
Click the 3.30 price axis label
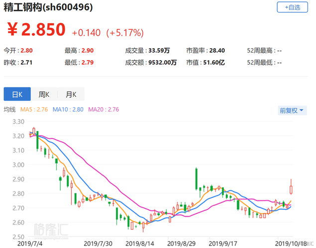click(18, 122)
